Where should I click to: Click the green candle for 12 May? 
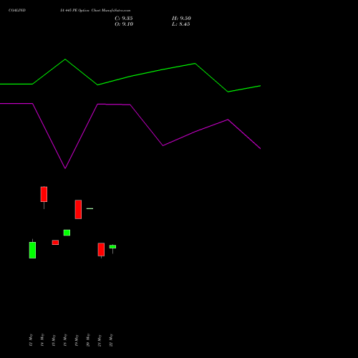click(x=32, y=250)
